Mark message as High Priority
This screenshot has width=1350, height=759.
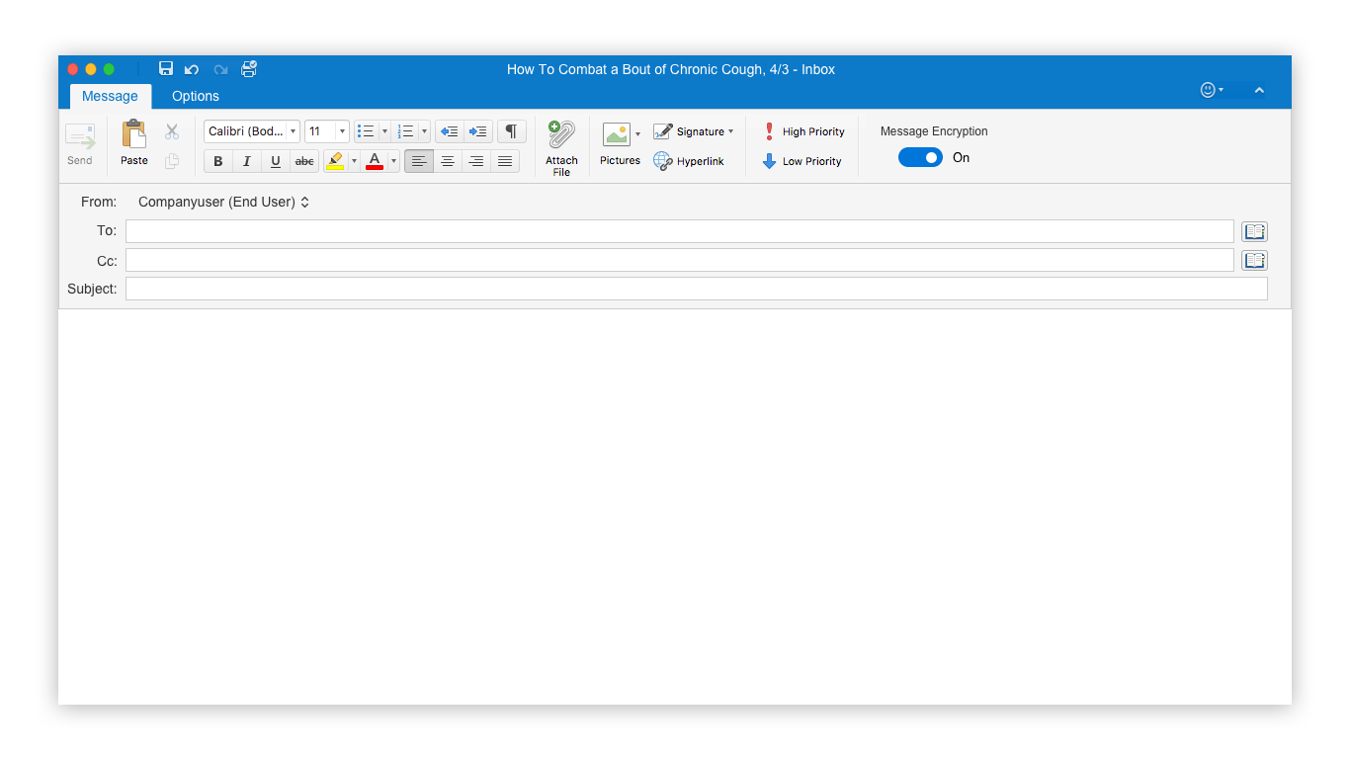[803, 131]
